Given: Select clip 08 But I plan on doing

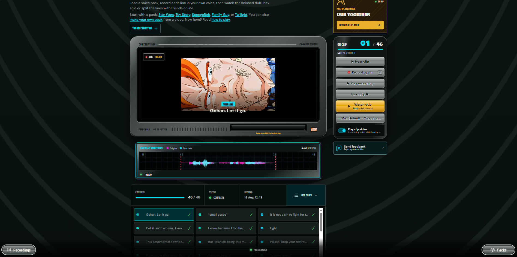Looking at the screenshot, I should click(226, 242).
